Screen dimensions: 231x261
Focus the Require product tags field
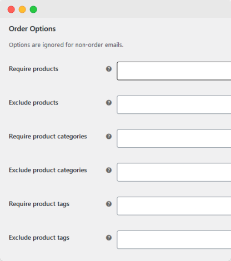click(174, 206)
